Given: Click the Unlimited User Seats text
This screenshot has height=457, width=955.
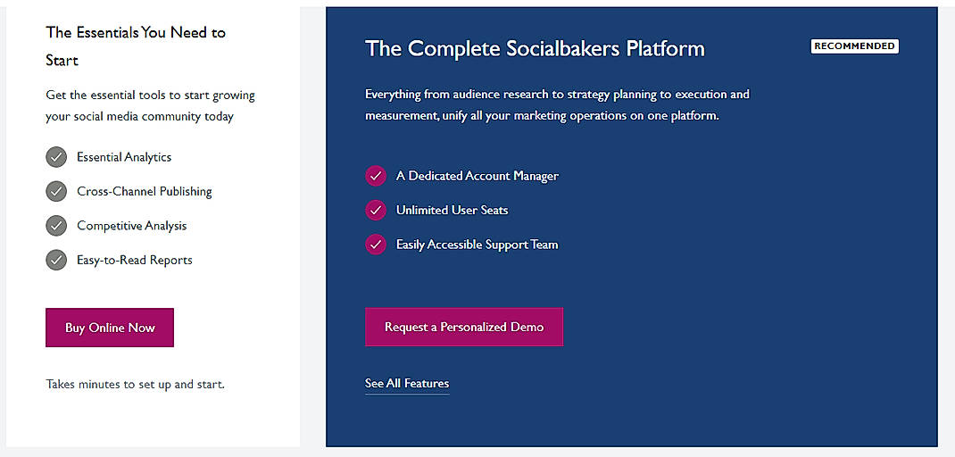Looking at the screenshot, I should click(453, 210).
